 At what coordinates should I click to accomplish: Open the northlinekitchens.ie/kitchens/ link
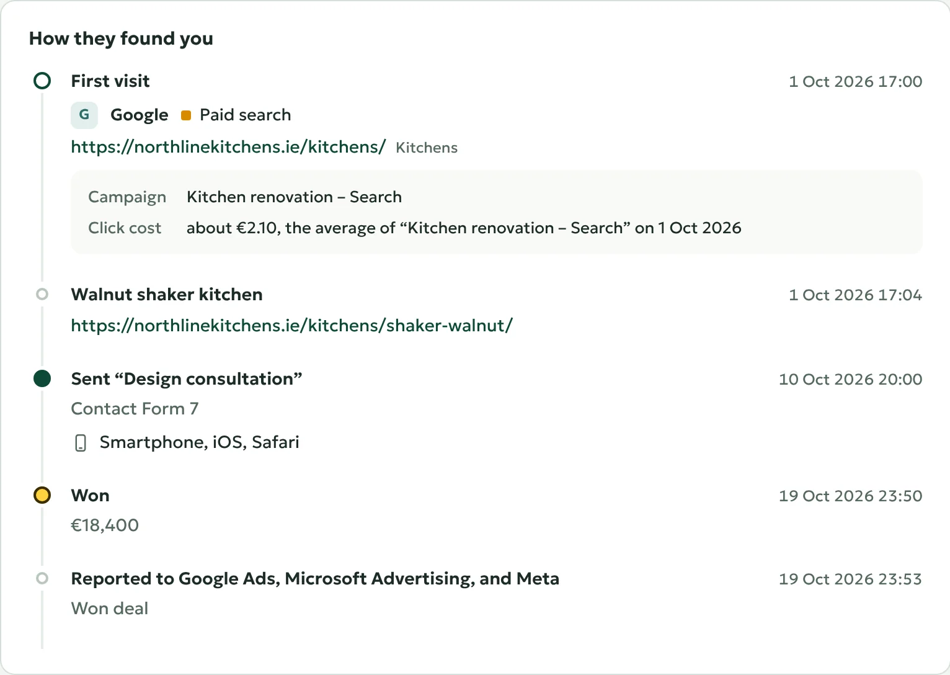coord(228,147)
